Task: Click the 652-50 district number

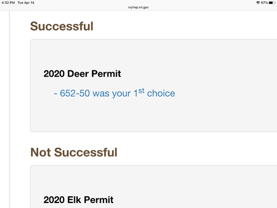Action: point(75,93)
